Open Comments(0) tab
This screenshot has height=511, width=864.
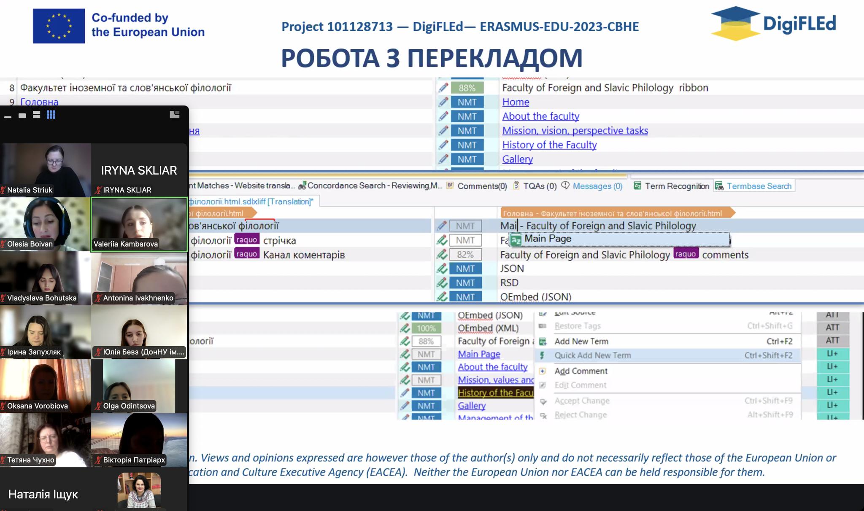pos(481,186)
